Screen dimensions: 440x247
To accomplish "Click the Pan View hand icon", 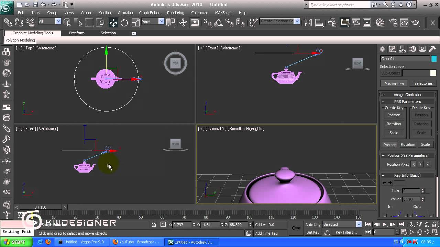I will coord(419,232).
